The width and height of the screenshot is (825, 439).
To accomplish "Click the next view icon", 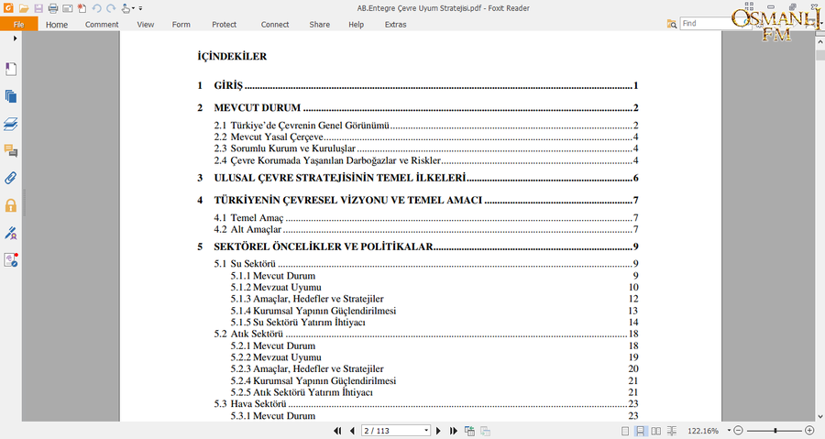I will [x=485, y=431].
